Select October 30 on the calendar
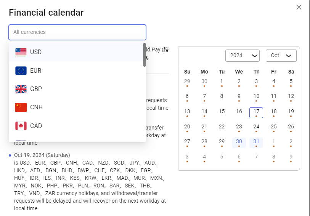The image size is (310, 216). [239, 142]
